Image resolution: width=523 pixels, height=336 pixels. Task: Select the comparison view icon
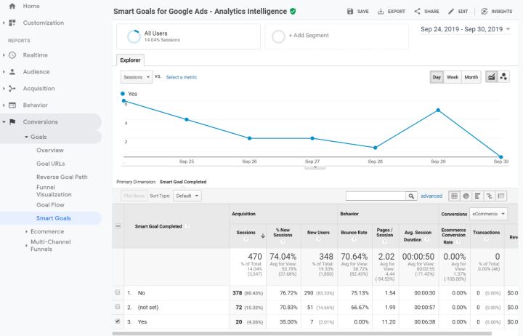point(490,196)
